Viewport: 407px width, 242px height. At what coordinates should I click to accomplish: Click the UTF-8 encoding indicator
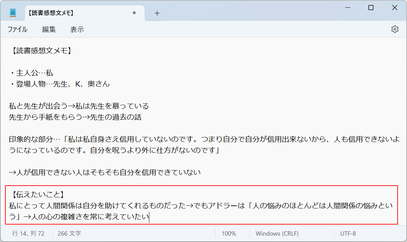(x=348, y=234)
